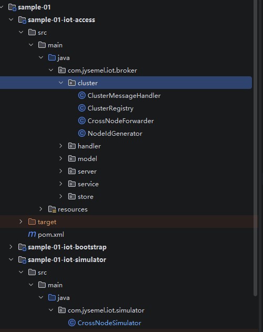Viewport: 263px width, 332px height.
Task: Select the sample-01-iot-access module
Action: (x=61, y=20)
